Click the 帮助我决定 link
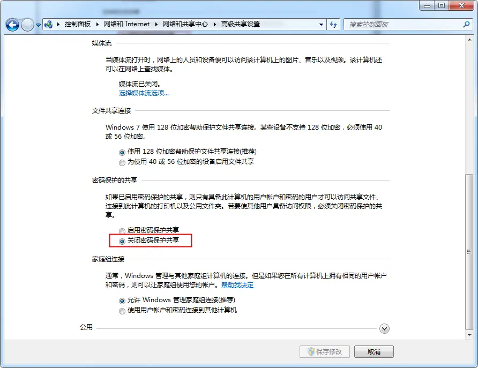This screenshot has height=368, width=478. pos(236,285)
